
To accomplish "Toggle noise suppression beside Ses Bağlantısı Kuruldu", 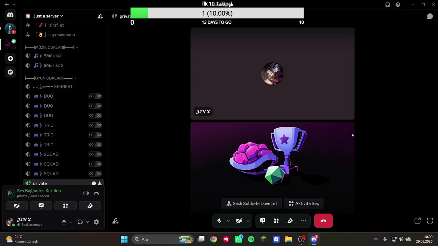I will pyautogui.click(x=86, y=193).
